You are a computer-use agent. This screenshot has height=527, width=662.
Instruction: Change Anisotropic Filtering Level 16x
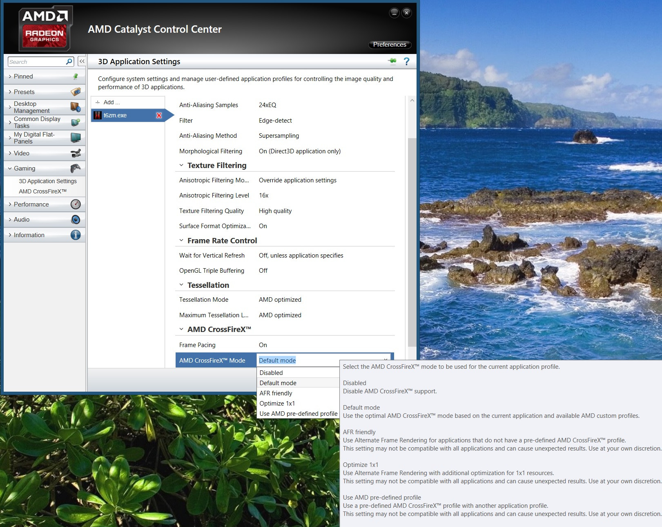264,195
